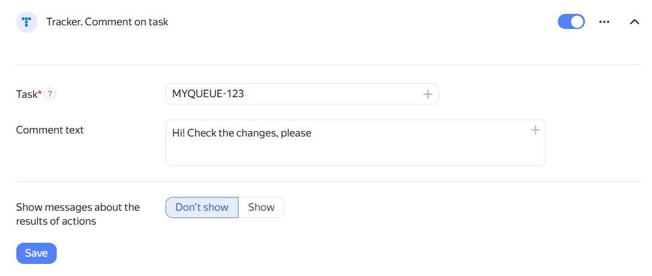Click the Tracker logo icon
Image resolution: width=652 pixels, height=276 pixels.
pyautogui.click(x=27, y=22)
